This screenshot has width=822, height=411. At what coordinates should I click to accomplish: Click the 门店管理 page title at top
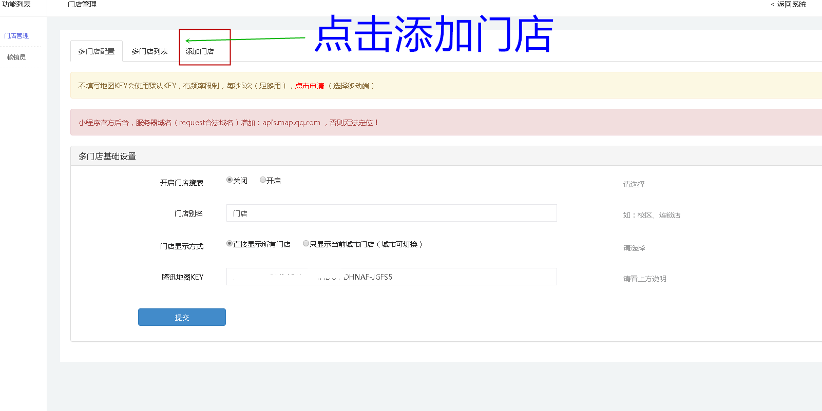click(x=82, y=5)
